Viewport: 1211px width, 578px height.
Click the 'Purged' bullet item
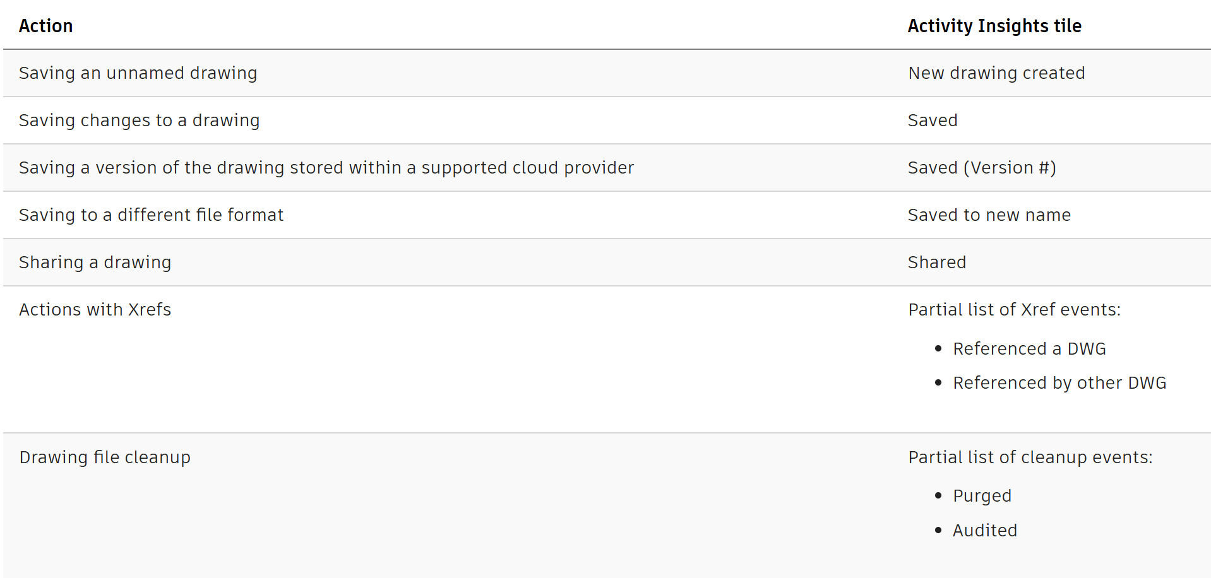pyautogui.click(x=982, y=496)
